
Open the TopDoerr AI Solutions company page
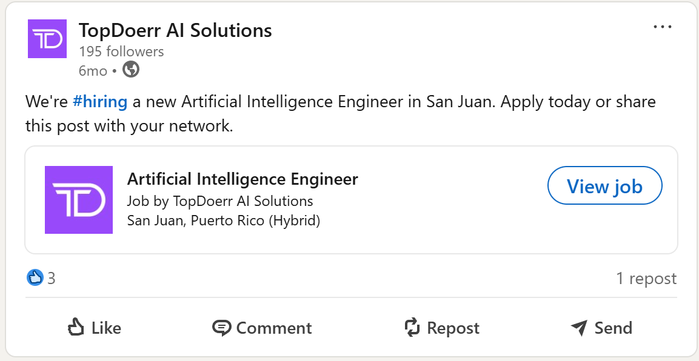pyautogui.click(x=175, y=31)
